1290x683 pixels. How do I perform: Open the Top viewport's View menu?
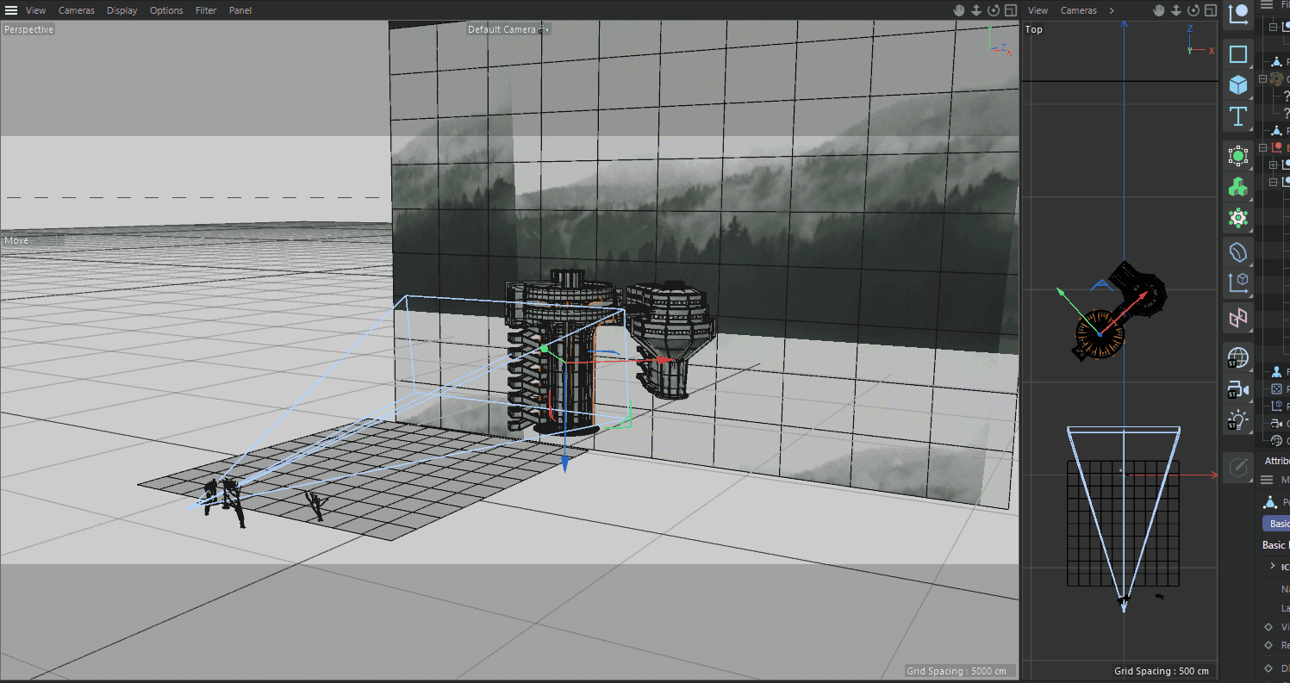tap(1038, 10)
